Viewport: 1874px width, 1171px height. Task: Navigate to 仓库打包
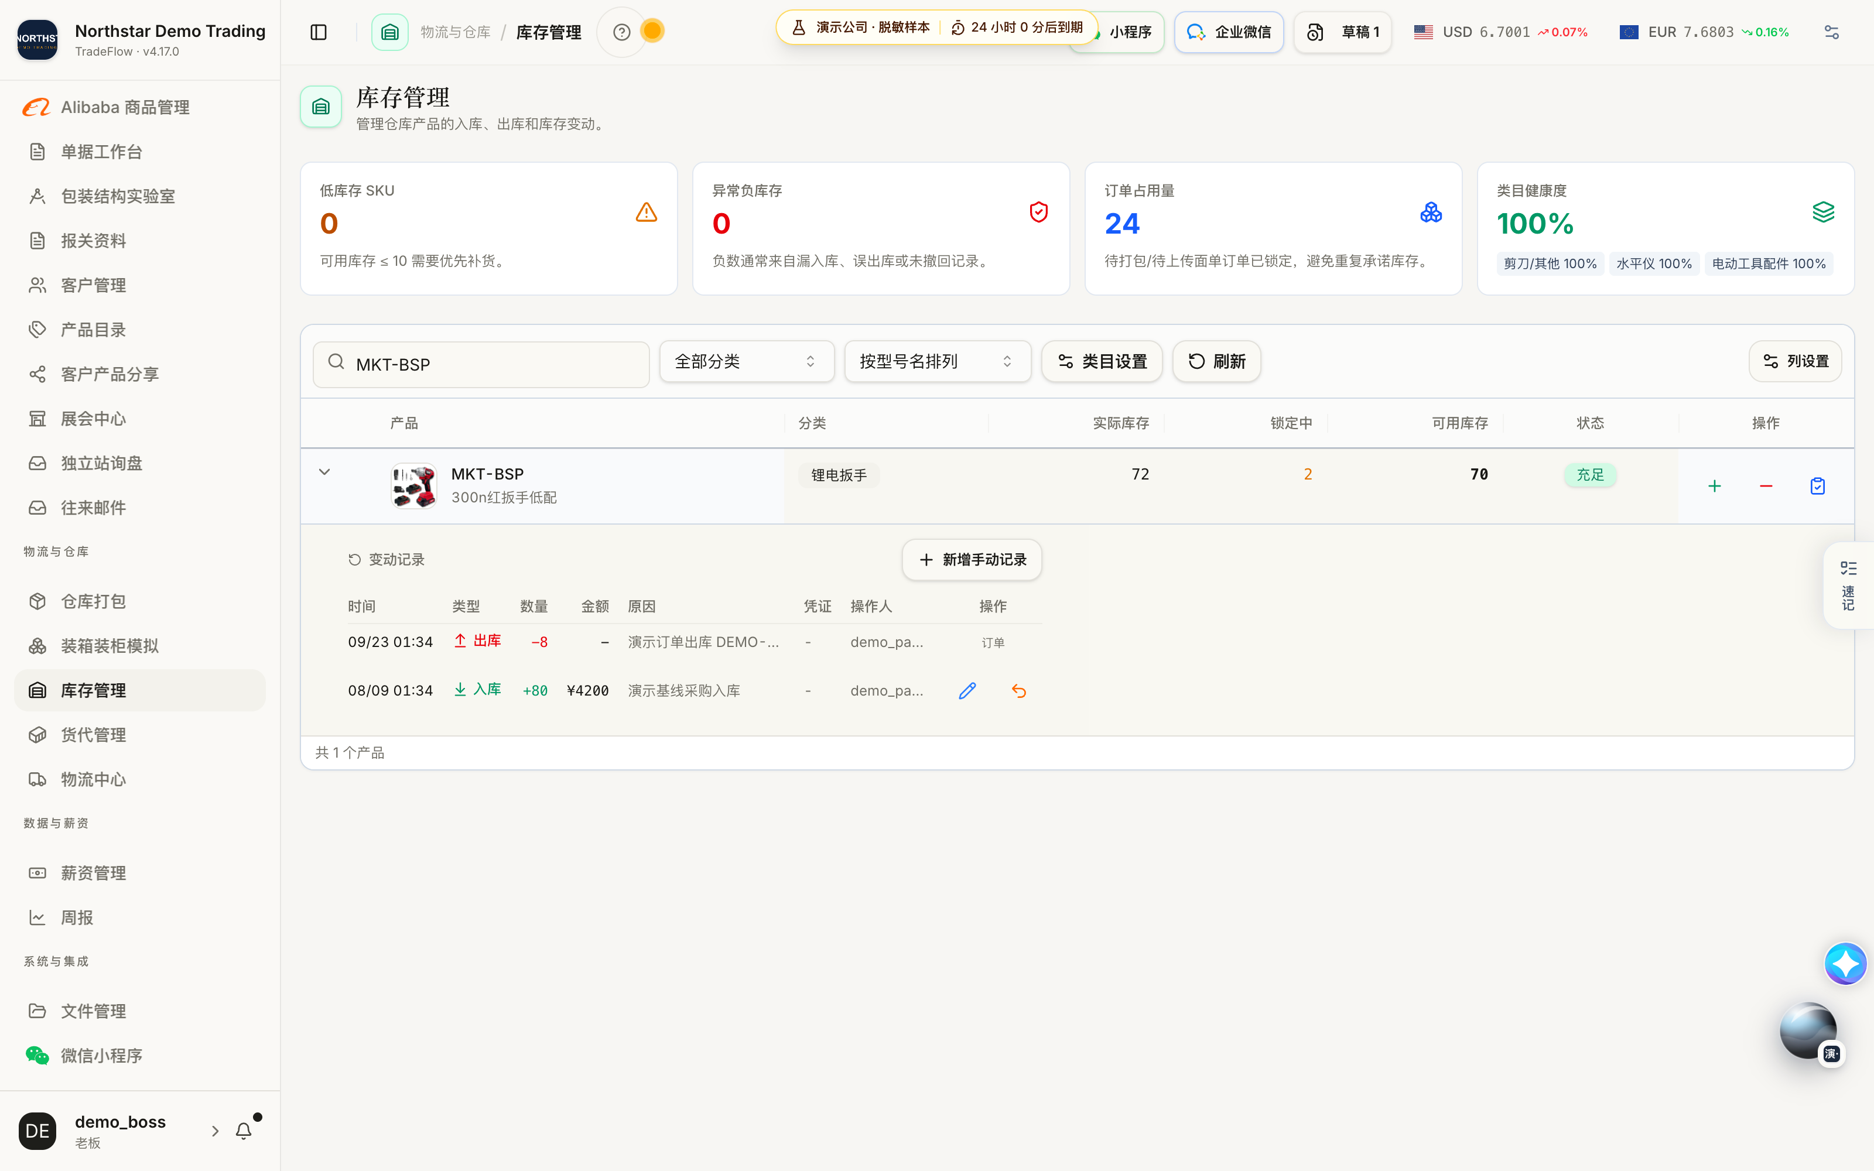[139, 601]
